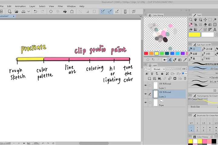Screen dimensions: 218x145
Task: Click the Layer 2 thumbnail
Action: click(155, 94)
